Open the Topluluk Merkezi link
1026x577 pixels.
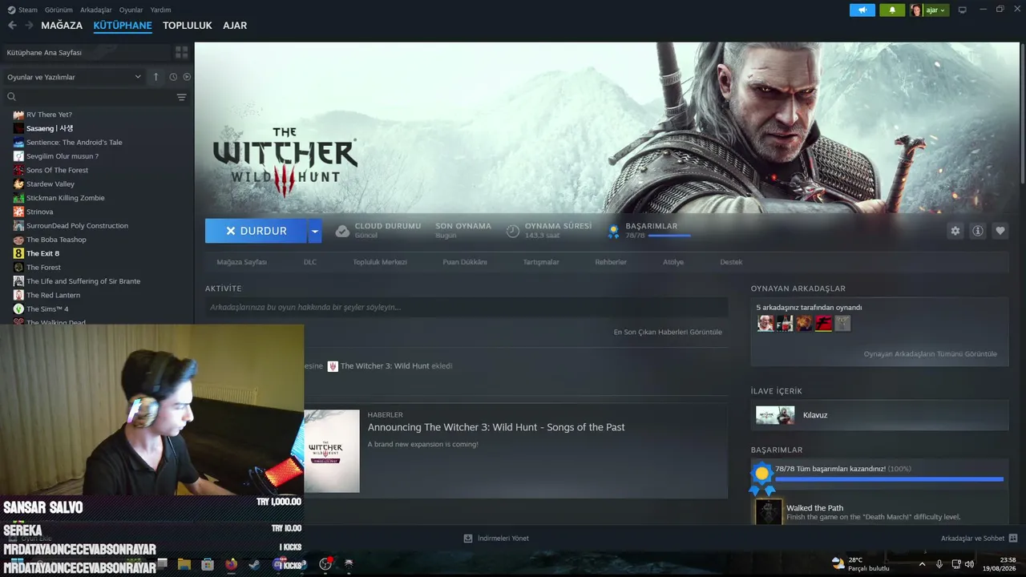380,262
